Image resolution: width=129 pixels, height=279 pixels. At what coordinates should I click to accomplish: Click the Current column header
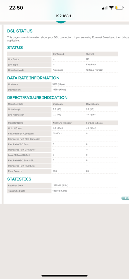[101, 54]
